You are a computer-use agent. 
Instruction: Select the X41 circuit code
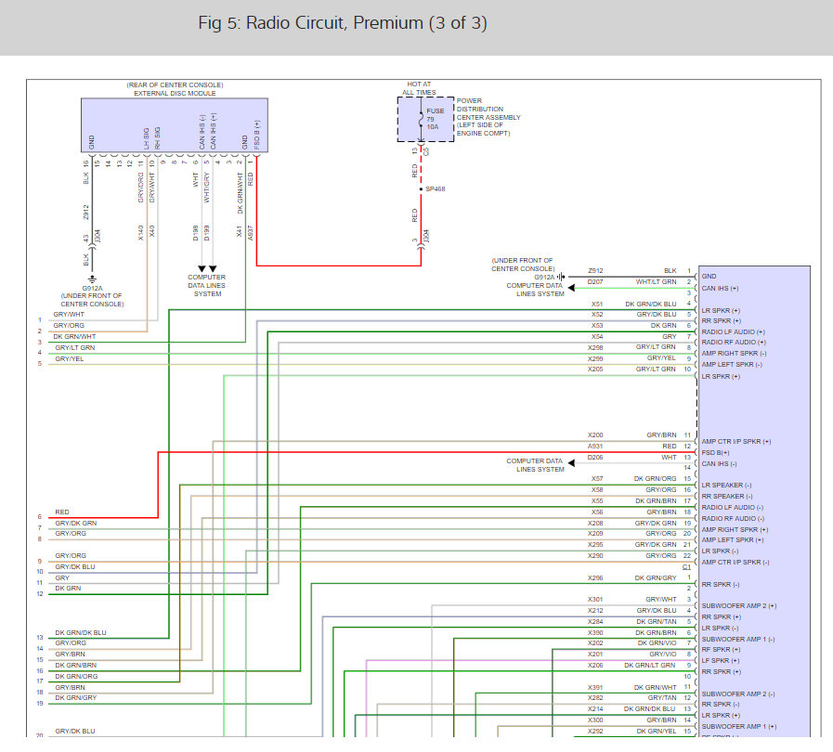[240, 231]
